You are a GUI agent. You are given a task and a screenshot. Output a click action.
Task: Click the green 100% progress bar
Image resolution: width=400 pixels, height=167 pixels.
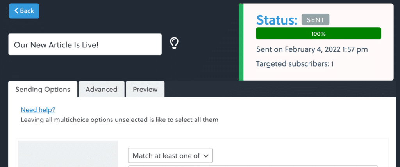click(x=318, y=33)
